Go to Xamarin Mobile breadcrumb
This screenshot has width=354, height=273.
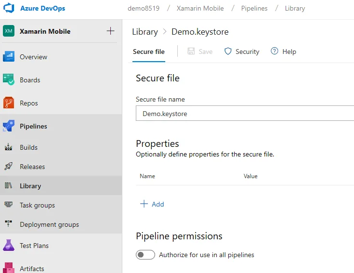[x=200, y=8]
